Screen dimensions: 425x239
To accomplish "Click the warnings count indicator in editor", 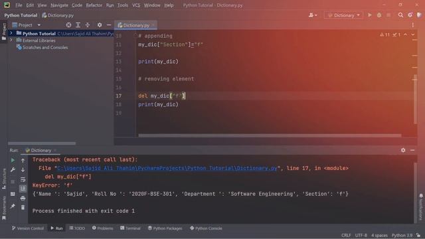I will pos(384,35).
